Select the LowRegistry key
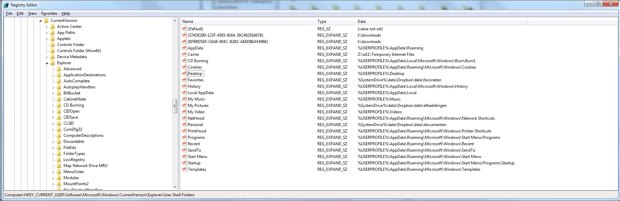 [x=74, y=160]
